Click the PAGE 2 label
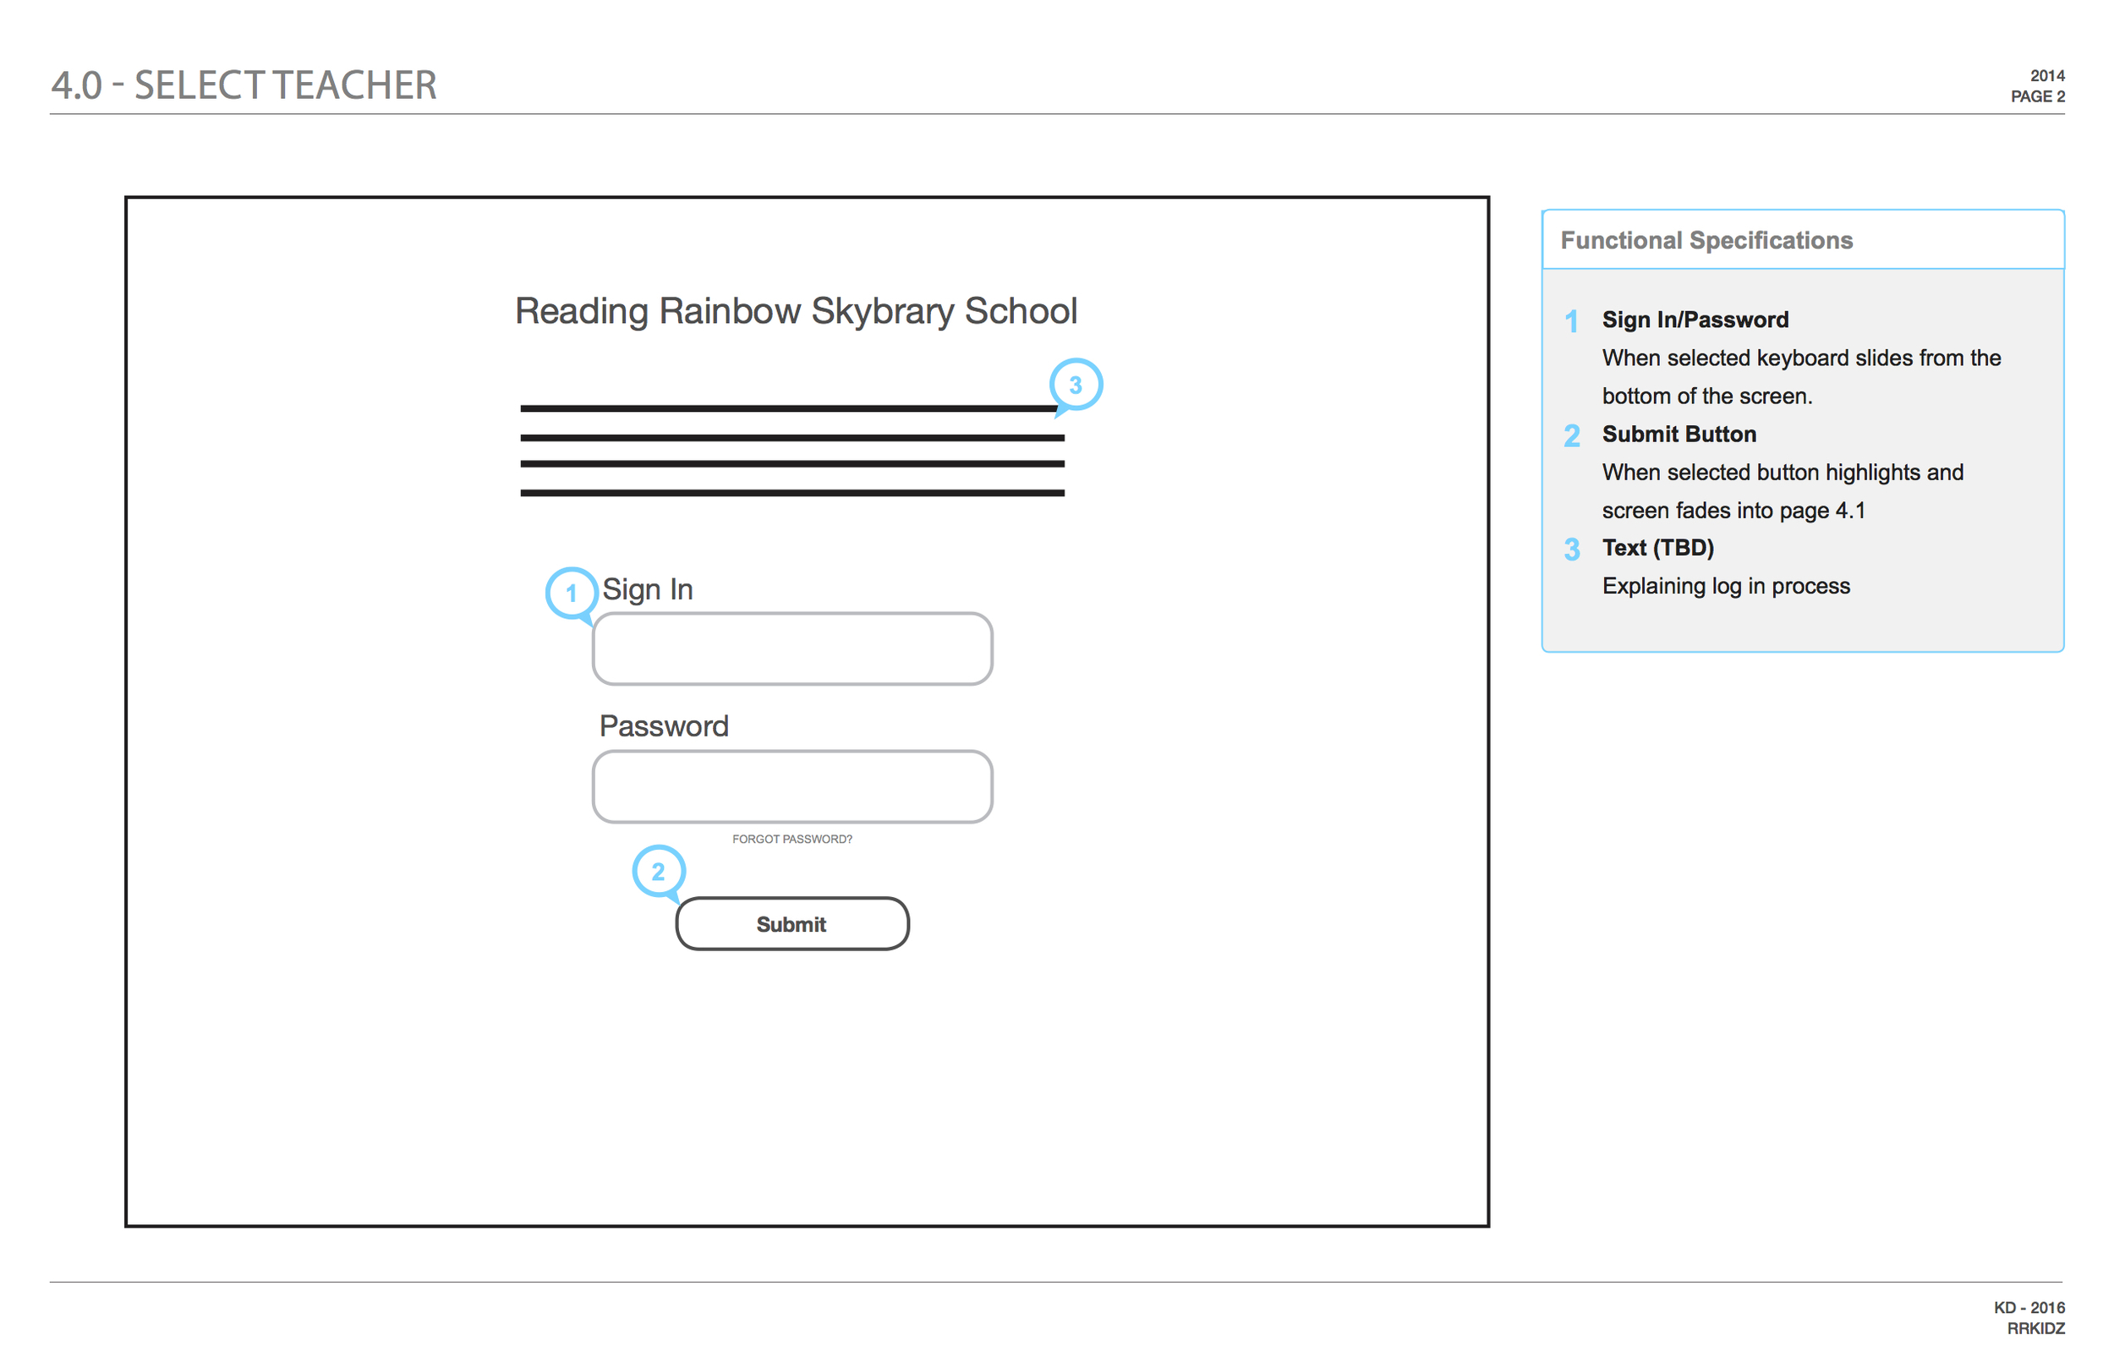 (x=2038, y=96)
